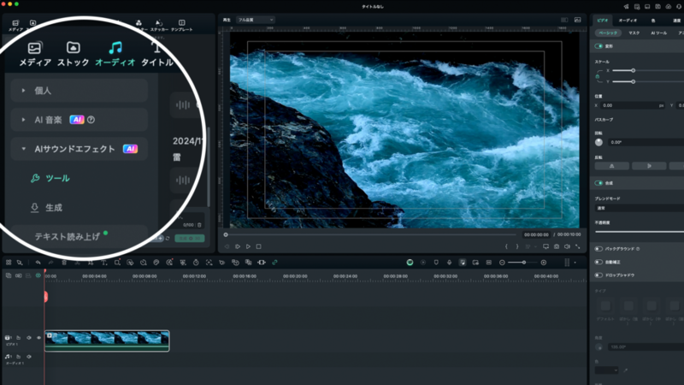Open the color palette tool icon
The width and height of the screenshot is (684, 385).
coord(156,263)
